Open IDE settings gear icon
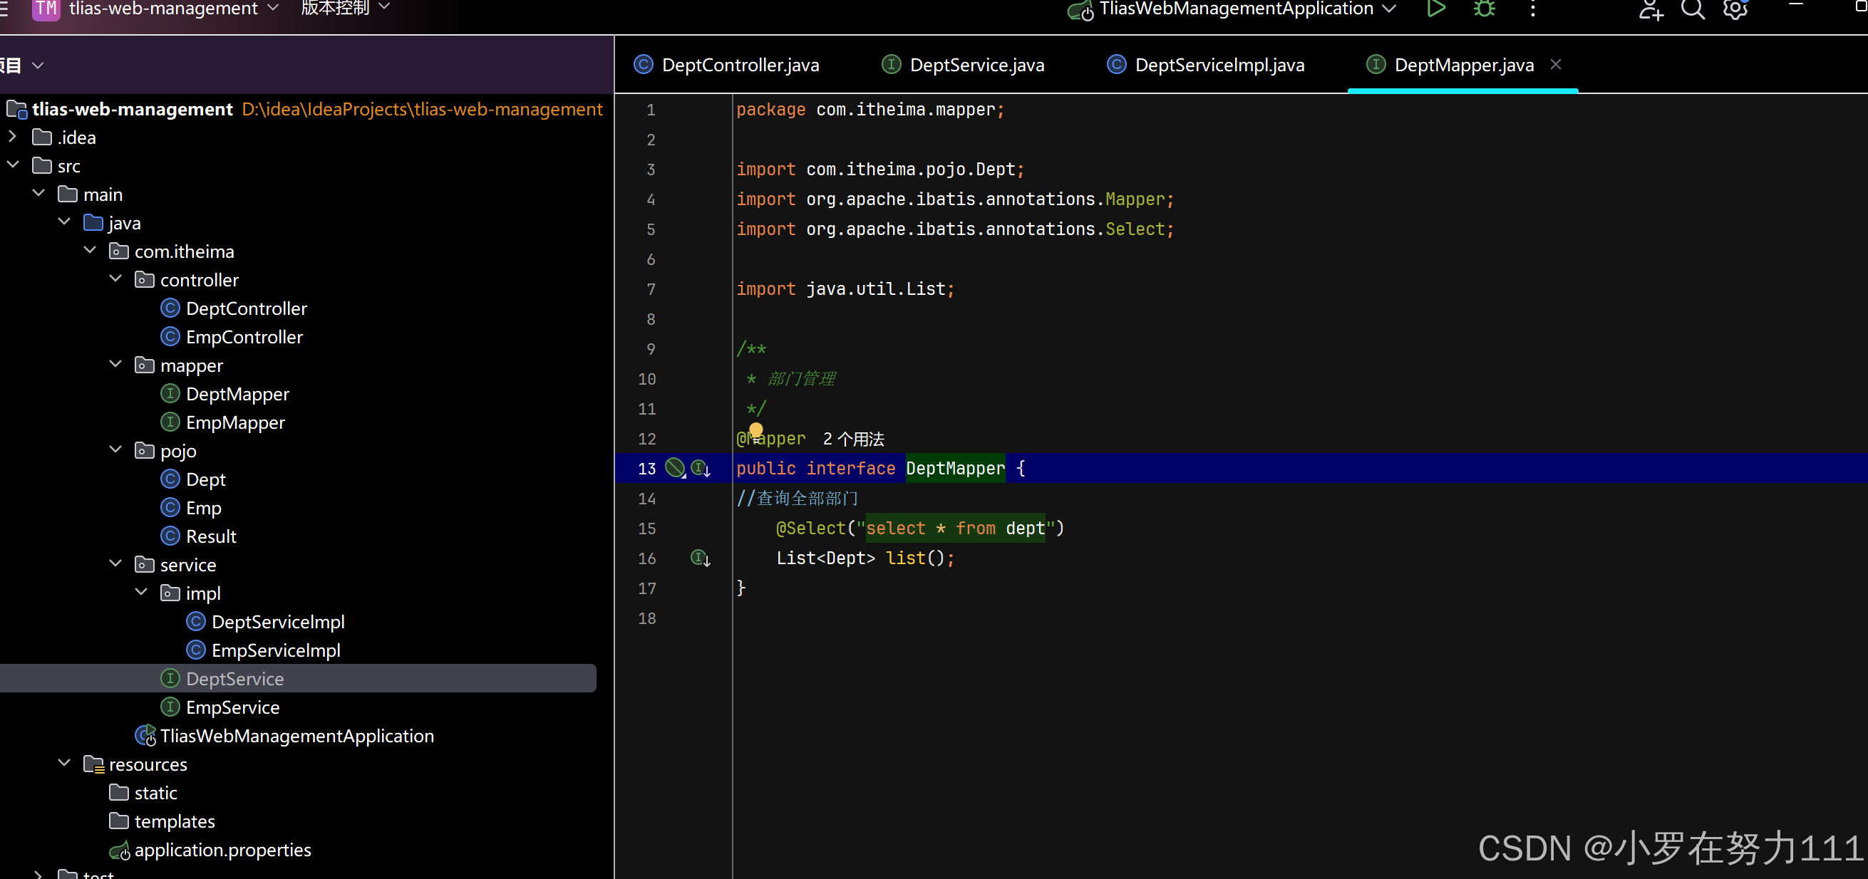Viewport: 1868px width, 879px height. point(1735,9)
